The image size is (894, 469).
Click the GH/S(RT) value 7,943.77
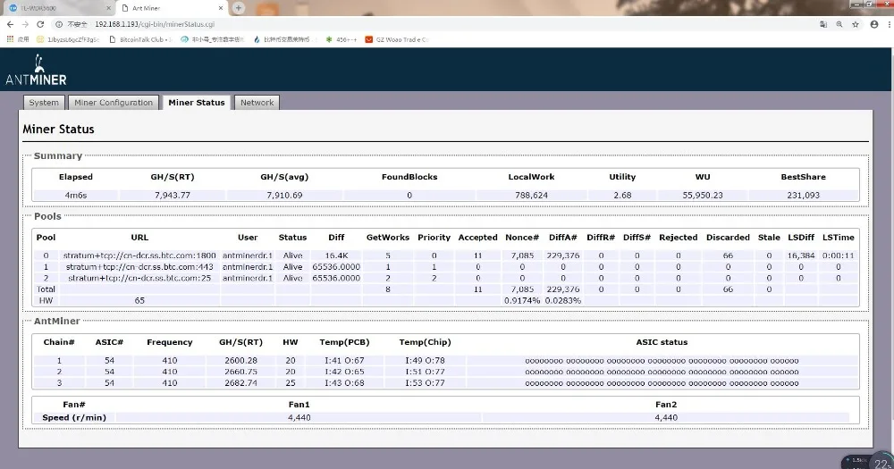(x=173, y=195)
